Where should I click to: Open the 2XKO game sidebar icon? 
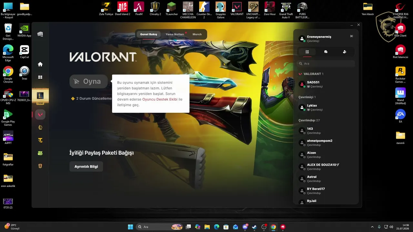[40, 153]
